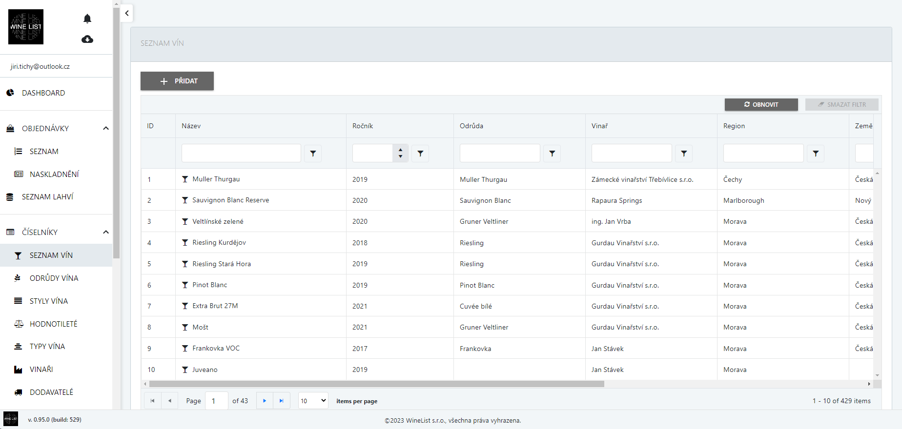Click the jiri.tichy@outlook.cz user email
The width and height of the screenshot is (902, 429).
coord(40,66)
